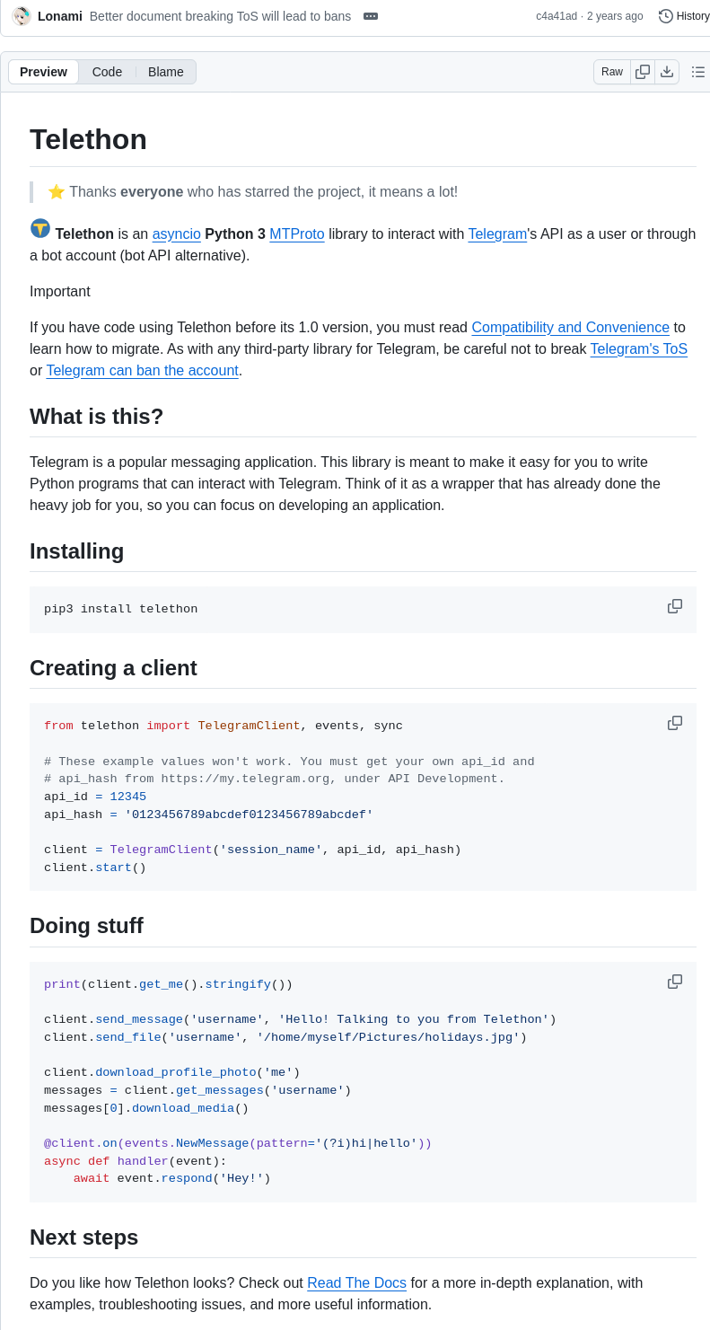Download the raw file
This screenshot has width=710, height=1330.
coord(667,72)
